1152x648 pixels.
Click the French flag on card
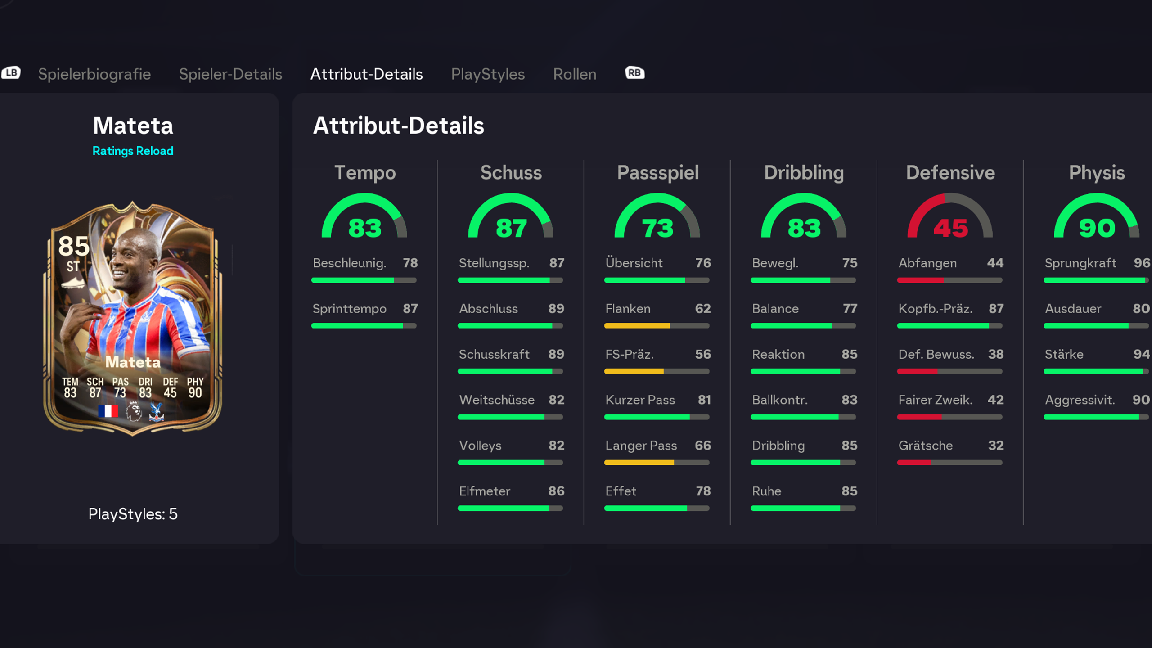(x=108, y=411)
